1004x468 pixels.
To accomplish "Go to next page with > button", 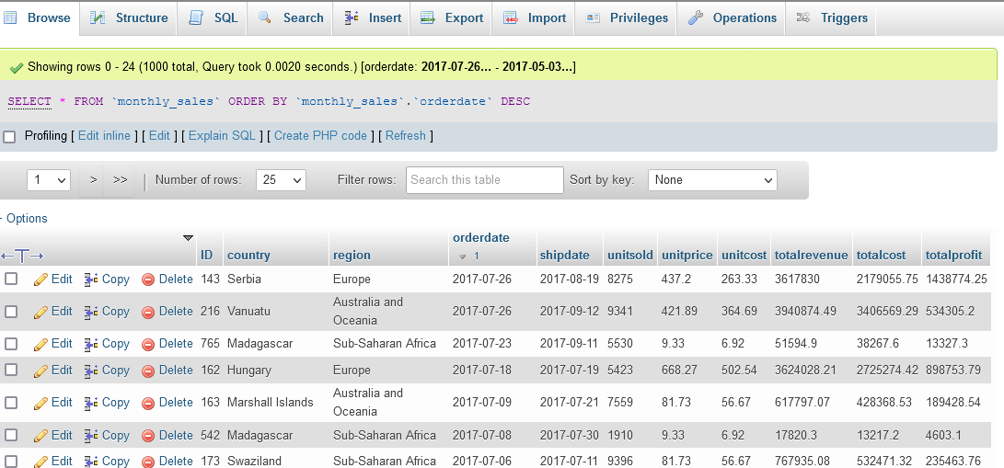I will [94, 180].
